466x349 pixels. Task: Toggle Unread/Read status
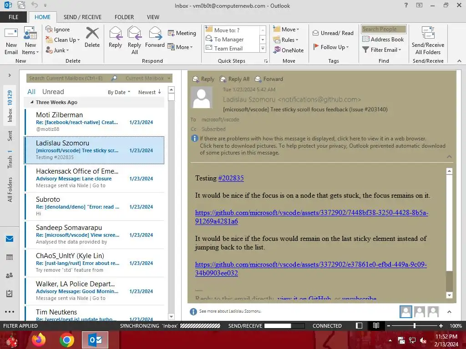(333, 33)
